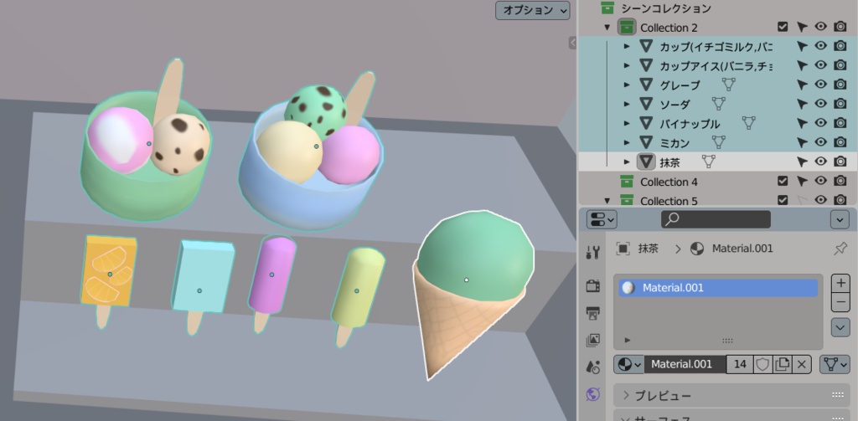Click the グレープ mesh data icon
The width and height of the screenshot is (858, 421).
pyautogui.click(x=728, y=85)
